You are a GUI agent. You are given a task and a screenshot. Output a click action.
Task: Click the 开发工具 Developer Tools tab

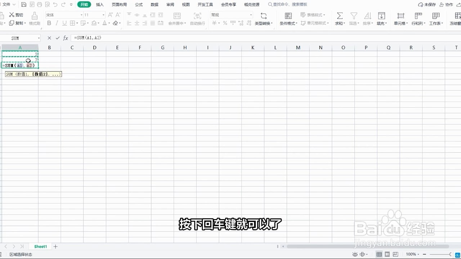tap(205, 5)
